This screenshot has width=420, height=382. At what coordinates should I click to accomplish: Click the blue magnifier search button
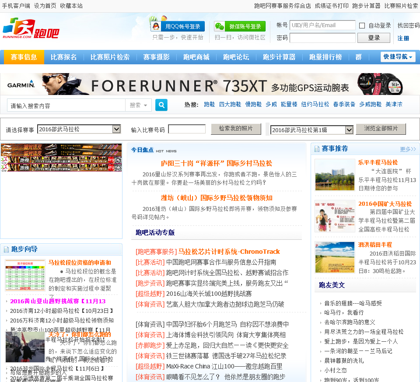click(161, 105)
